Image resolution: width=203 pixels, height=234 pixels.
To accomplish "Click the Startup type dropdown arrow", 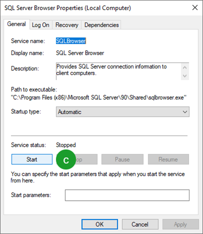I will click(185, 112).
